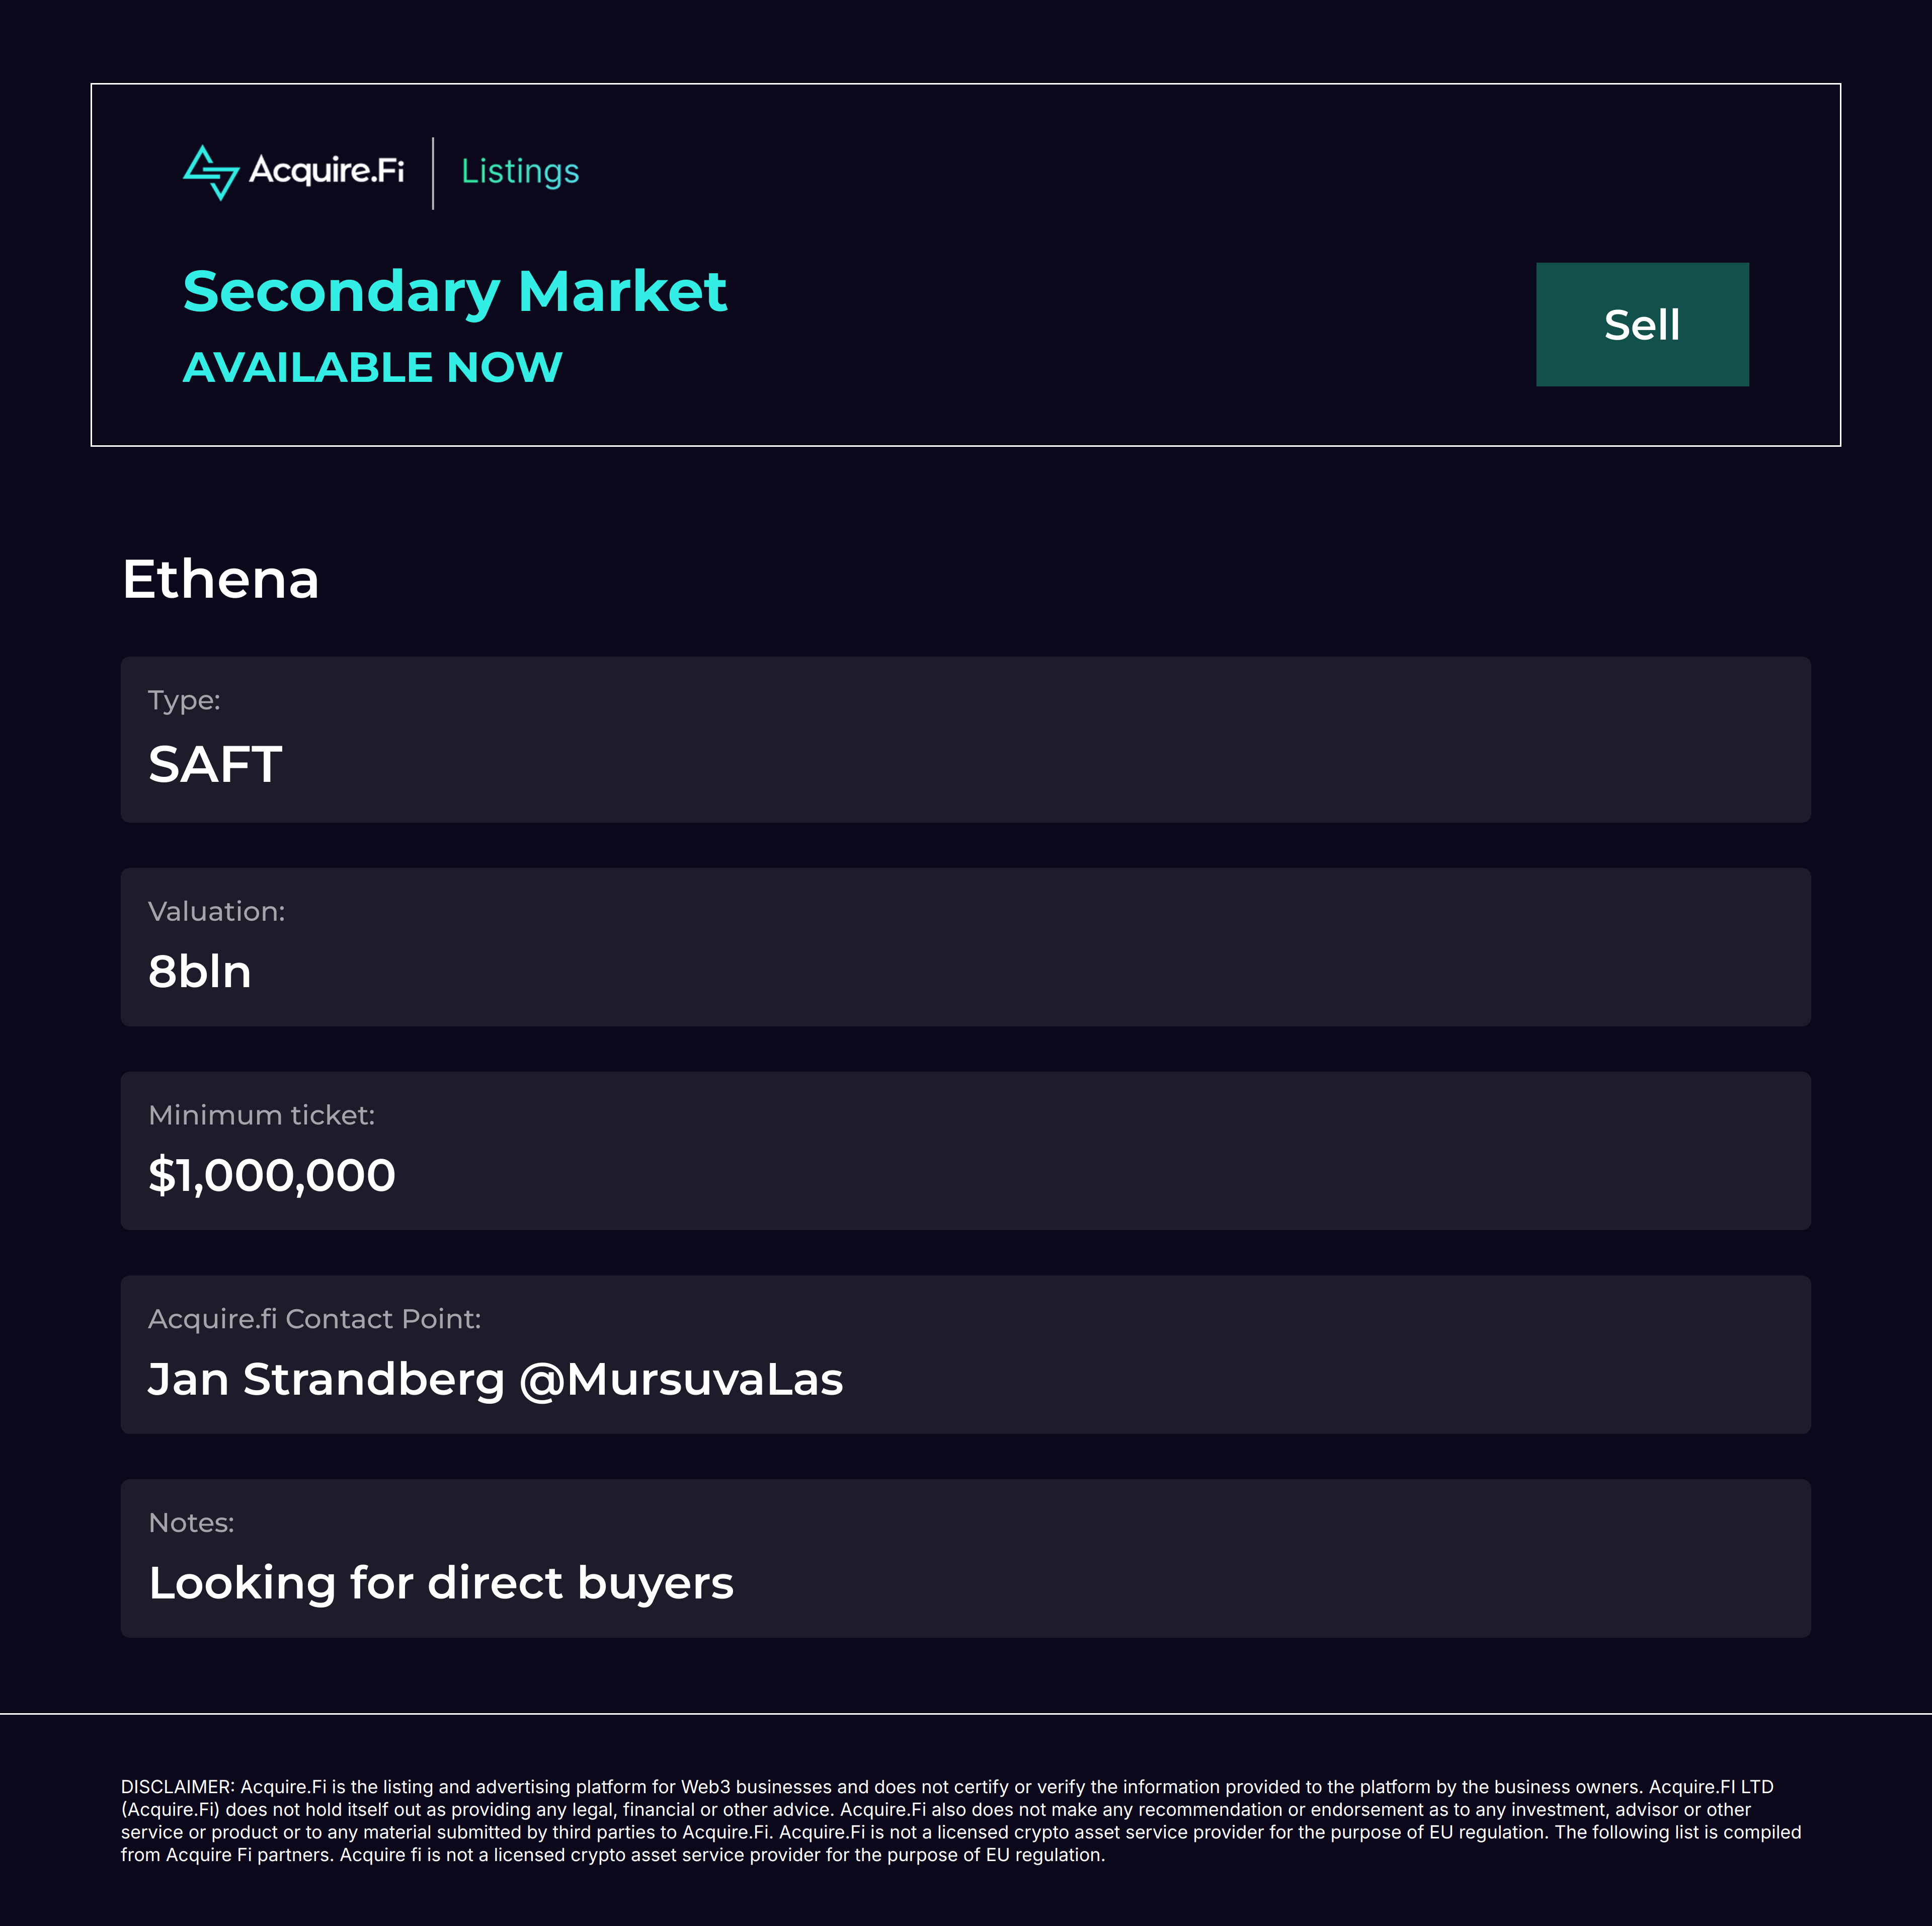This screenshot has width=1932, height=1926.
Task: Select Looking for direct buyers note
Action: click(441, 1583)
